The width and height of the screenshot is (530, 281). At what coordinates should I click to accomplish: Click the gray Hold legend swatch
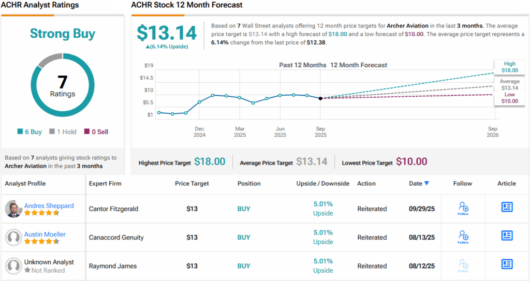coord(52,132)
